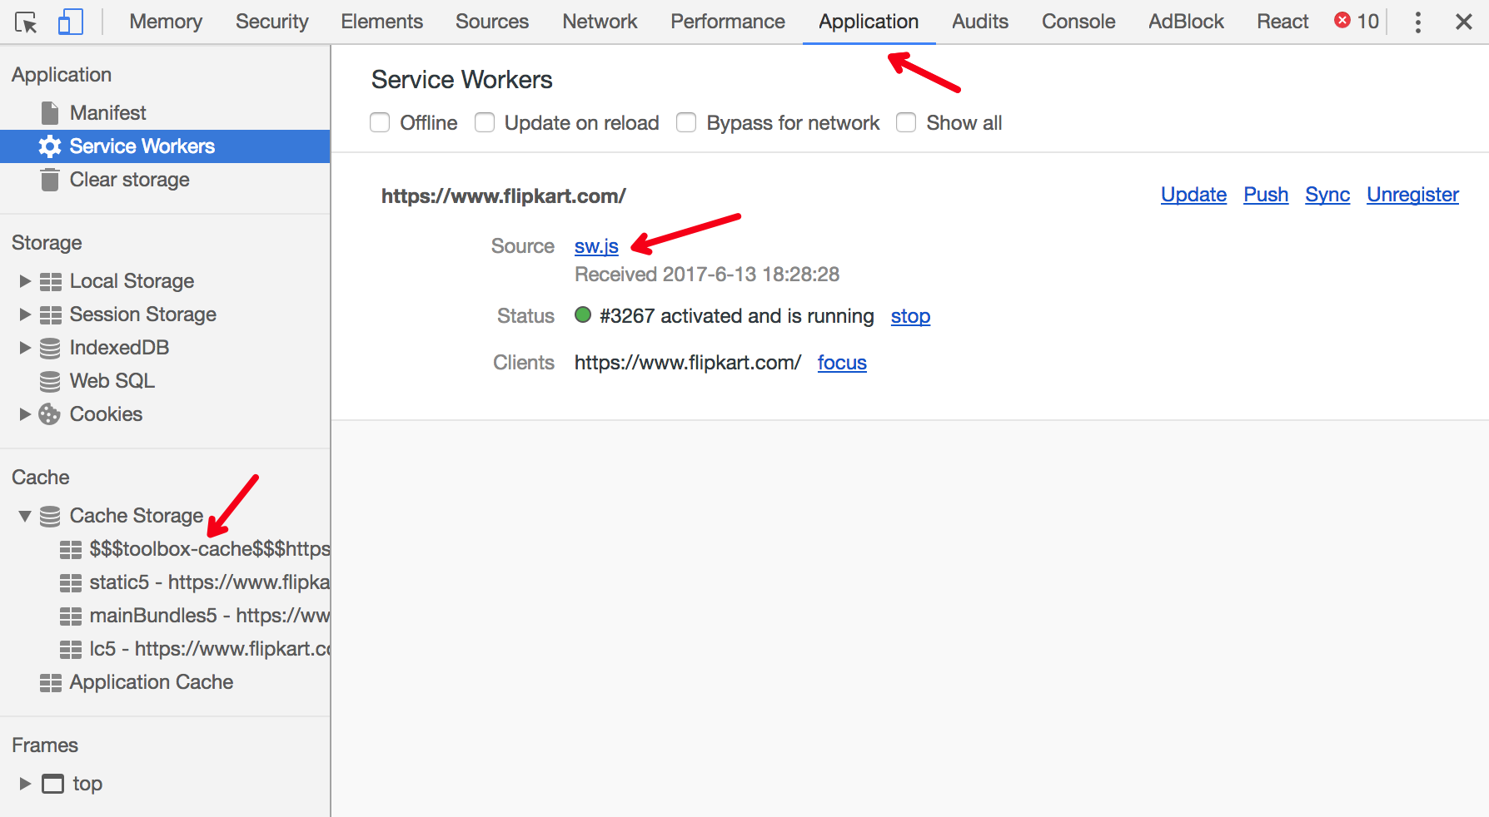1489x817 pixels.
Task: Click the Push link
Action: tap(1266, 195)
